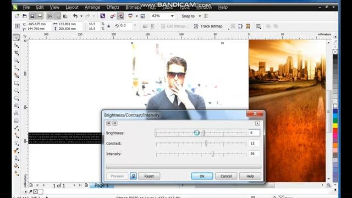Select the Polygon tool in toolbox

point(16,98)
